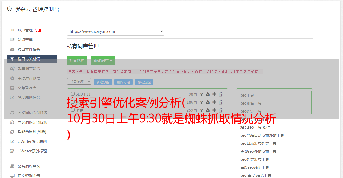Download the 采集 word library
This screenshot has width=343, height=178.
point(208,110)
